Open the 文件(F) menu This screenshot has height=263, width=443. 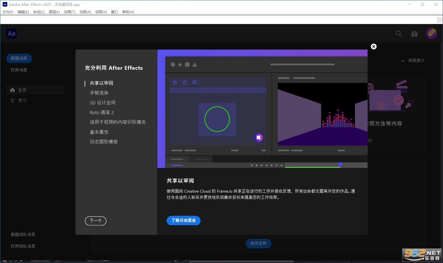pos(8,12)
